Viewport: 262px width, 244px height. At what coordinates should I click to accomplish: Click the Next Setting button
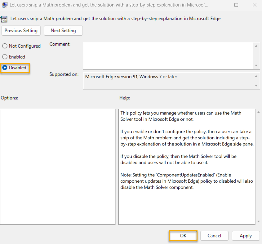pyautogui.click(x=63, y=31)
